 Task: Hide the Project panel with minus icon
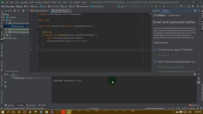[x=27, y=10]
